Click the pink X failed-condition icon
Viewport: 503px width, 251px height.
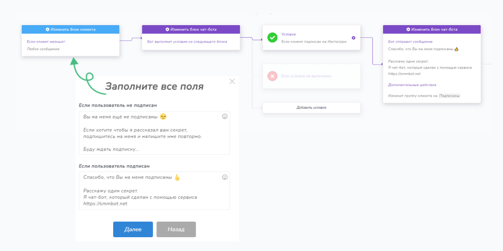(x=273, y=76)
